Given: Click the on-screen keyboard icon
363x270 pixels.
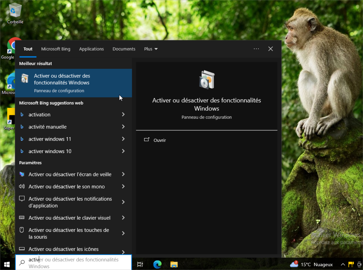Looking at the screenshot, I should pos(22,218).
